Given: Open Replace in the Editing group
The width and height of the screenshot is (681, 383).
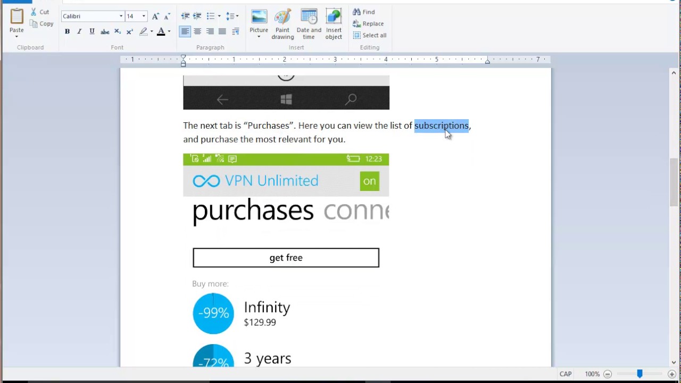Looking at the screenshot, I should [x=368, y=23].
